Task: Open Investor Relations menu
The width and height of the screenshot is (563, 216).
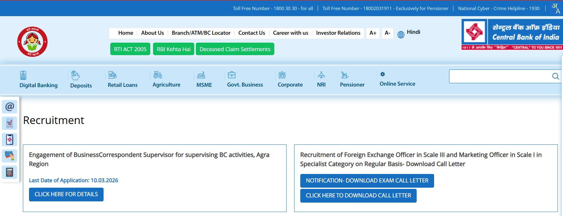Action: point(338,33)
